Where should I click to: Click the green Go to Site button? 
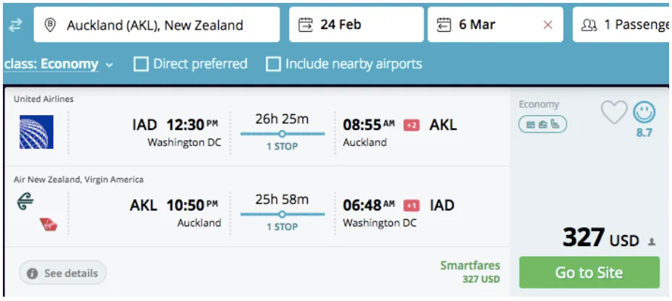pos(589,273)
